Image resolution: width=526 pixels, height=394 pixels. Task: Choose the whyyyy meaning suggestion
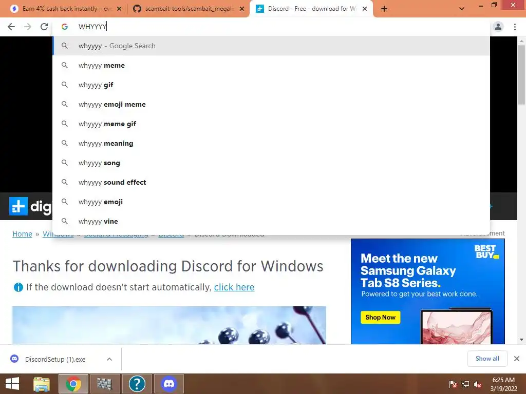(x=271, y=144)
